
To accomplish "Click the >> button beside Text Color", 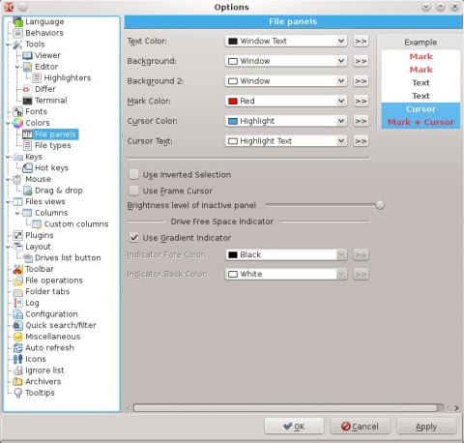I will pyautogui.click(x=361, y=41).
